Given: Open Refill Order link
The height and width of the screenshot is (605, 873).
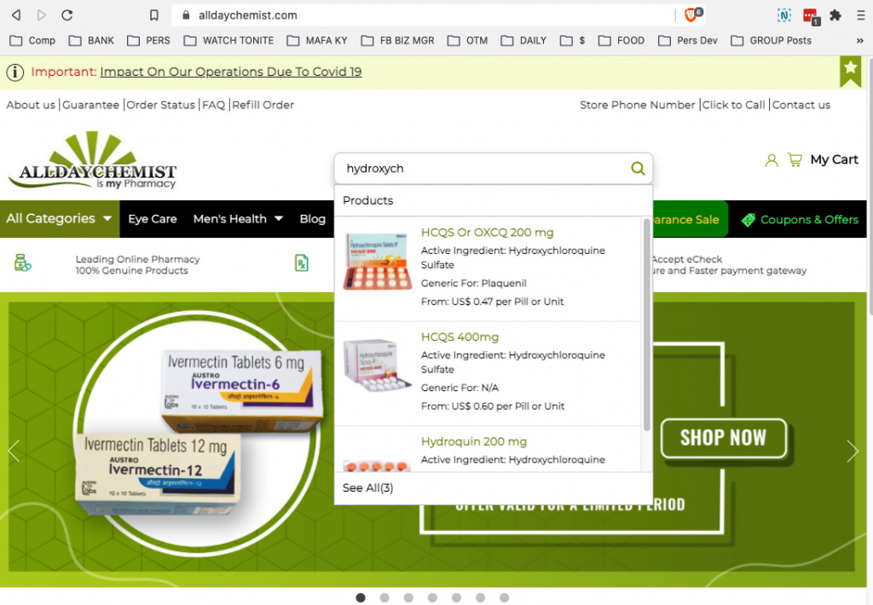Looking at the screenshot, I should pos(263,105).
